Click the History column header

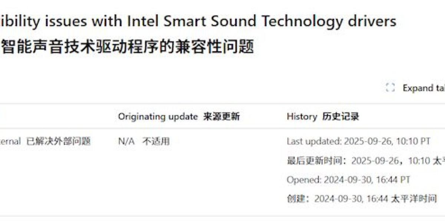pos(301,117)
